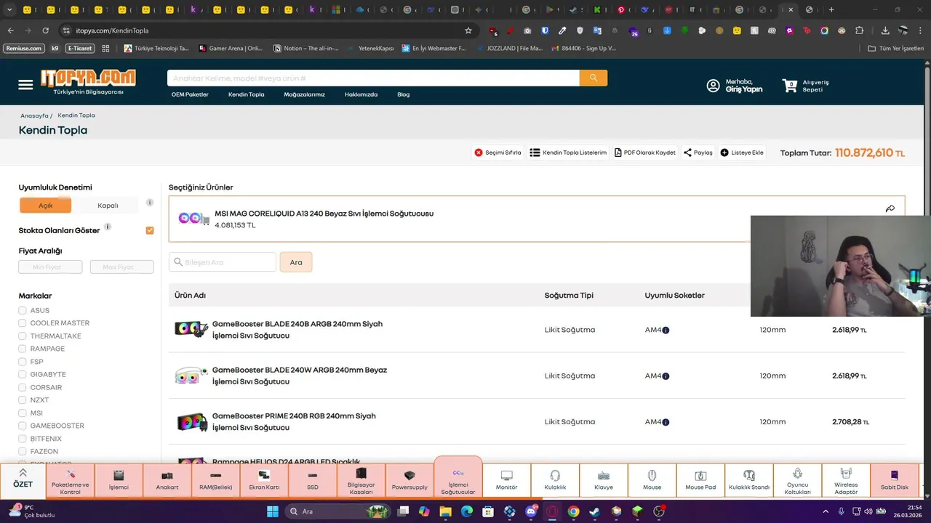Open the itopya hamburger menu
This screenshot has height=523, width=931.
tap(25, 85)
